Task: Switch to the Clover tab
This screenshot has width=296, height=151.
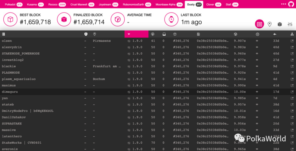Action: 213,4
